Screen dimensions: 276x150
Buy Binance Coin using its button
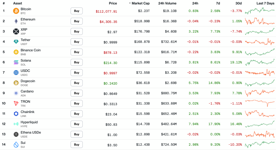click(x=77, y=52)
